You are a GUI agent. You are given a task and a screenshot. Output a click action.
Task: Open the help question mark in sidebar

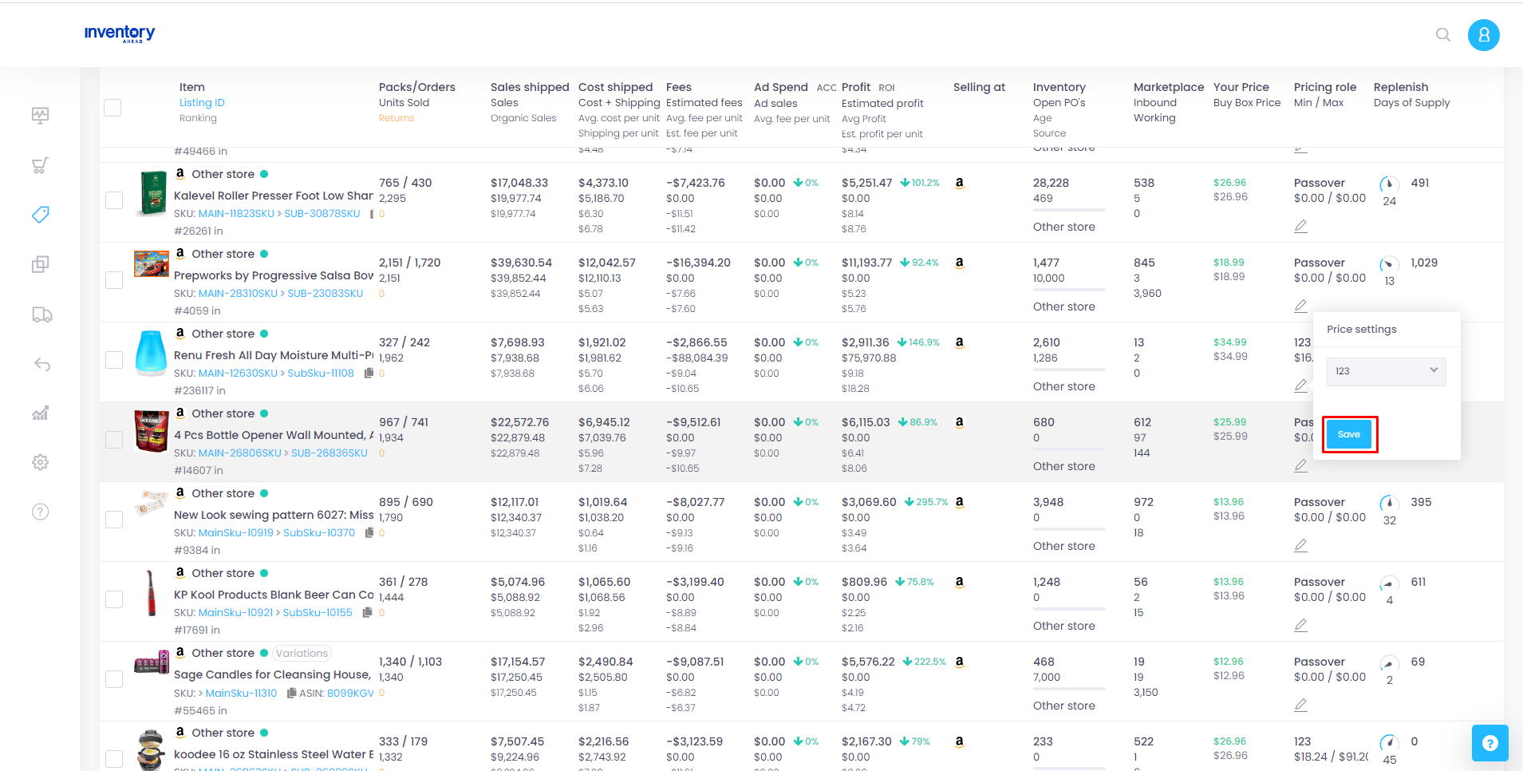click(41, 512)
